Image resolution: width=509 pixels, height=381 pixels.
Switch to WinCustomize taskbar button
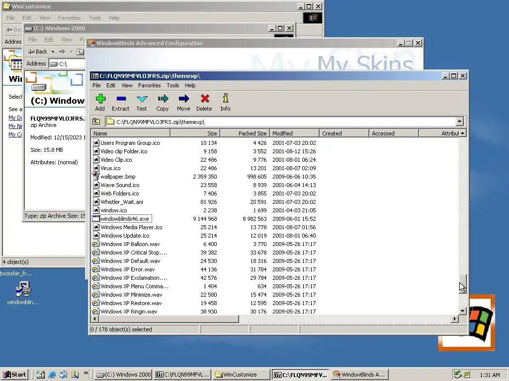click(241, 375)
